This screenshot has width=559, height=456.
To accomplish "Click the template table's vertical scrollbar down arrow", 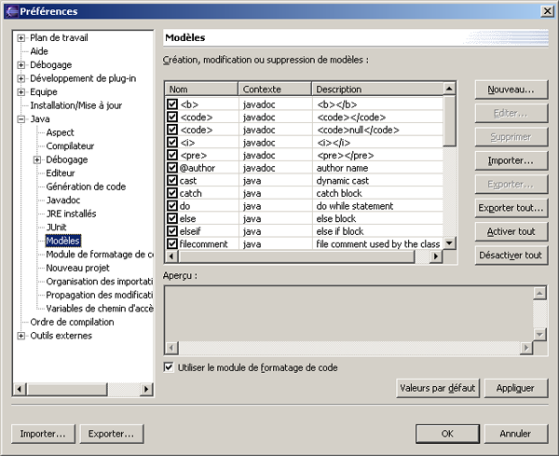I will [449, 242].
